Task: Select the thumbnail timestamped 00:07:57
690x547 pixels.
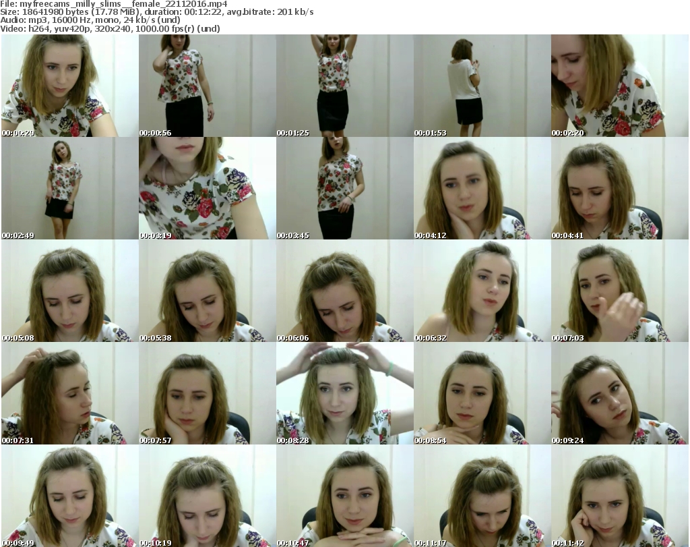Action: [x=208, y=393]
